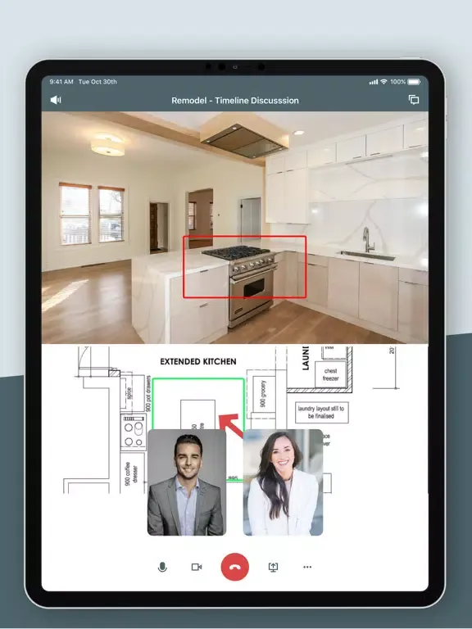Click the 'laundry layout still to be finalised' note

pyautogui.click(x=321, y=412)
